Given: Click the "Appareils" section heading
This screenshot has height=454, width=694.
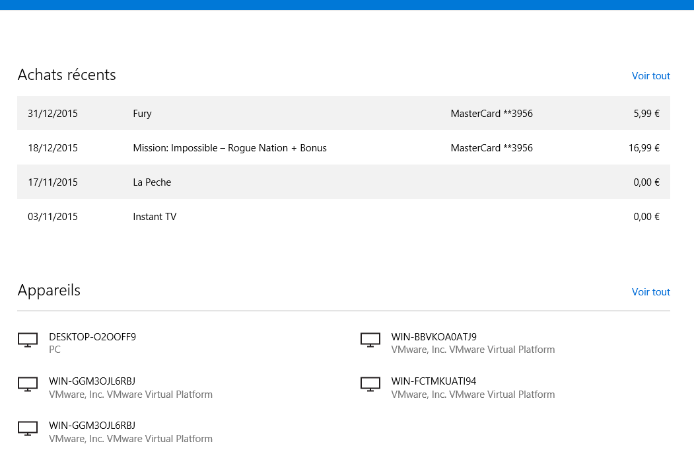Looking at the screenshot, I should click(49, 291).
